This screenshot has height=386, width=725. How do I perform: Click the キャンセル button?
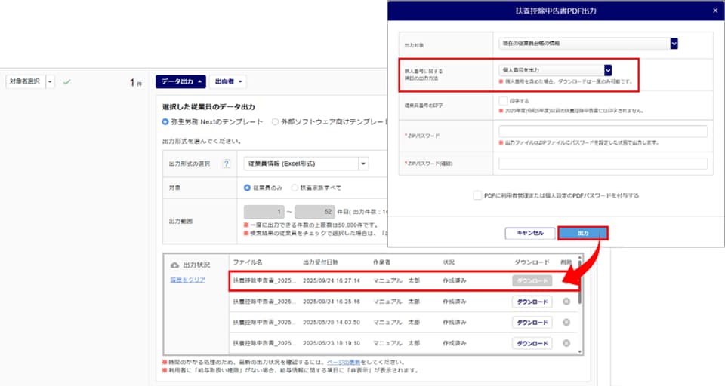click(x=529, y=233)
